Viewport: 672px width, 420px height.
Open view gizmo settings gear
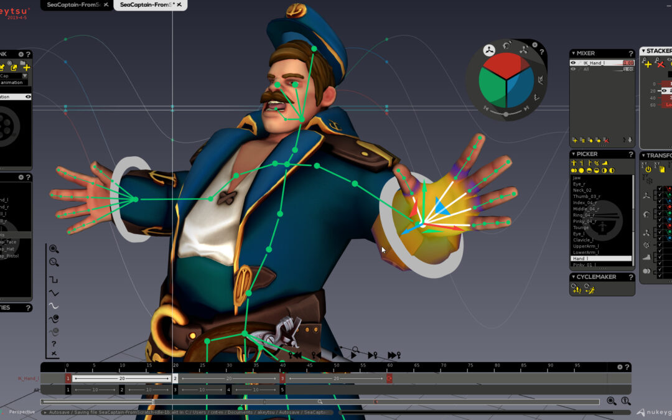(x=535, y=45)
